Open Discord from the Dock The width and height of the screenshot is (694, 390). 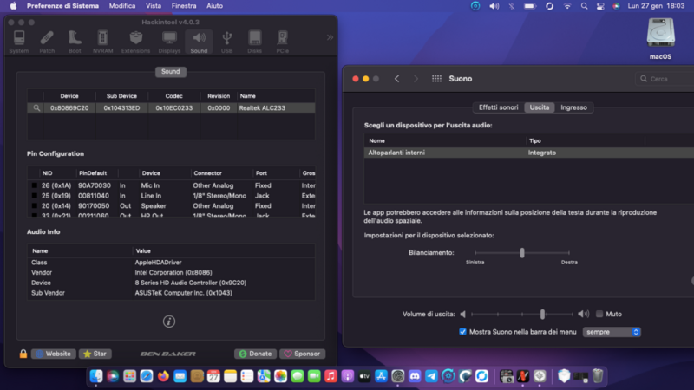[x=415, y=376]
